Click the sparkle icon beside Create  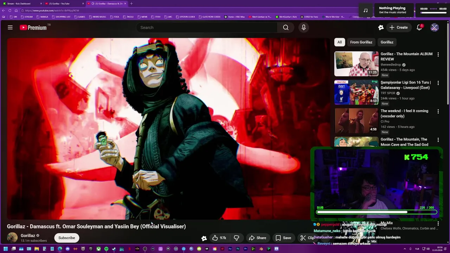(x=381, y=27)
